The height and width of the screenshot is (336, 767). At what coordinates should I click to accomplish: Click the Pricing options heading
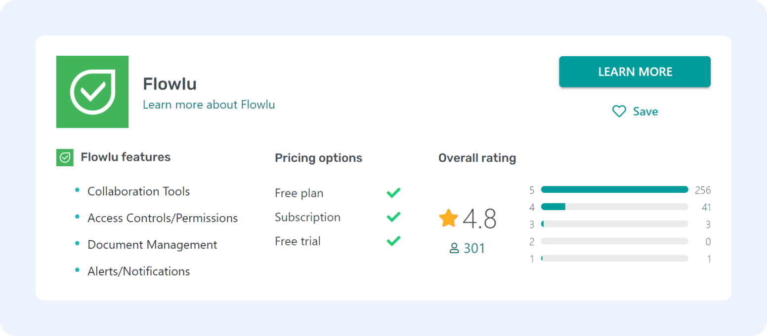pyautogui.click(x=318, y=158)
